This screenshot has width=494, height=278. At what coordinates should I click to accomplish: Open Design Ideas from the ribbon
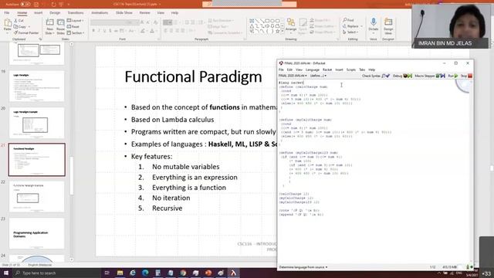pyautogui.click(x=388, y=25)
